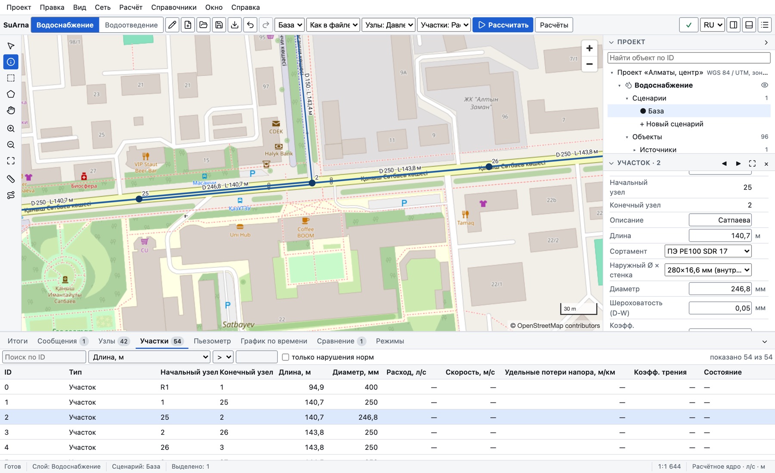Open the 'Длина, м' filter dropdown
The height and width of the screenshot is (473, 775).
point(149,357)
